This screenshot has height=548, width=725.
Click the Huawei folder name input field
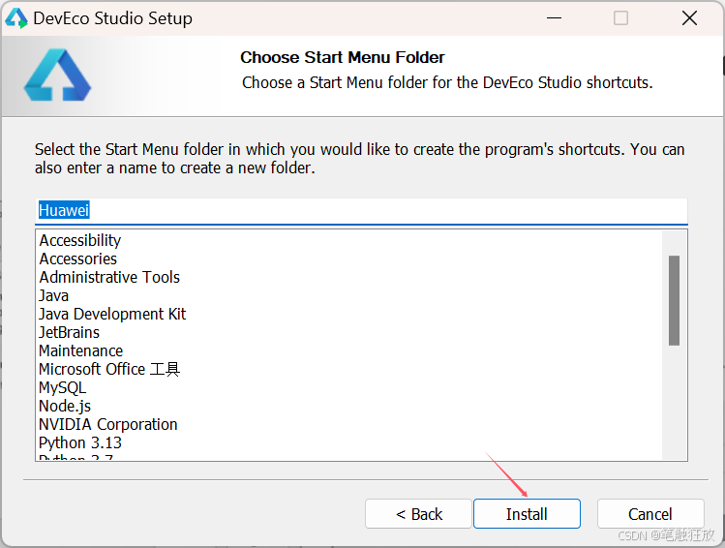click(x=362, y=211)
